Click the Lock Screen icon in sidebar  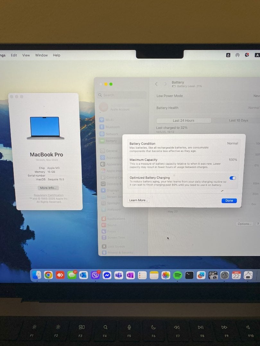click(x=104, y=246)
